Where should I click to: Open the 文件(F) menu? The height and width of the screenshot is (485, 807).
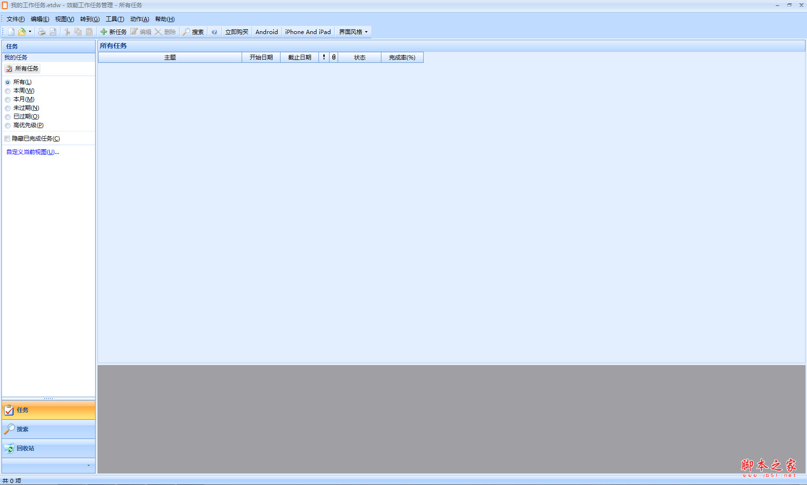click(x=15, y=19)
